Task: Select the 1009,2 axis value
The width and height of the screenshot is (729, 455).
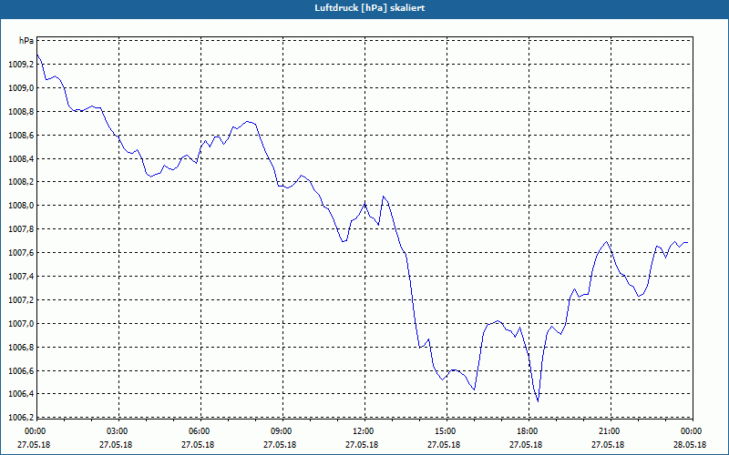Action: pyautogui.click(x=21, y=65)
